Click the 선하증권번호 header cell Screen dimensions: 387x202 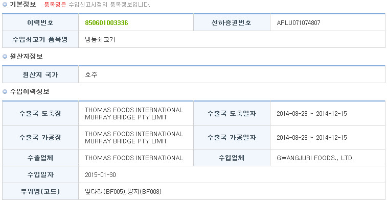pyautogui.click(x=232, y=22)
